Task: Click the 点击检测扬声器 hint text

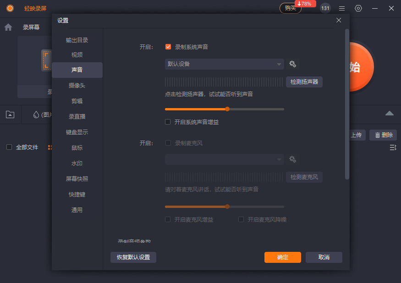Action: [209, 94]
